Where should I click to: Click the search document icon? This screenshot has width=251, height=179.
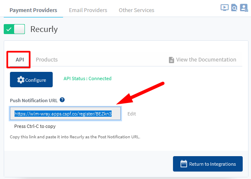click(234, 7)
